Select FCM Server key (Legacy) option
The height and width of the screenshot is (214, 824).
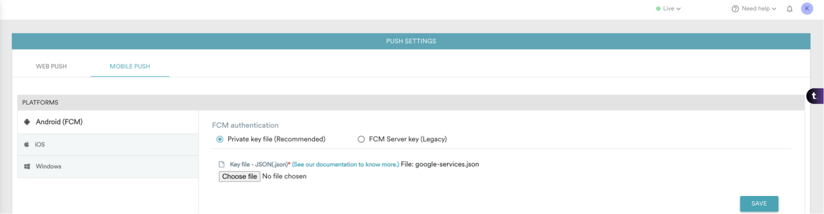coord(361,140)
